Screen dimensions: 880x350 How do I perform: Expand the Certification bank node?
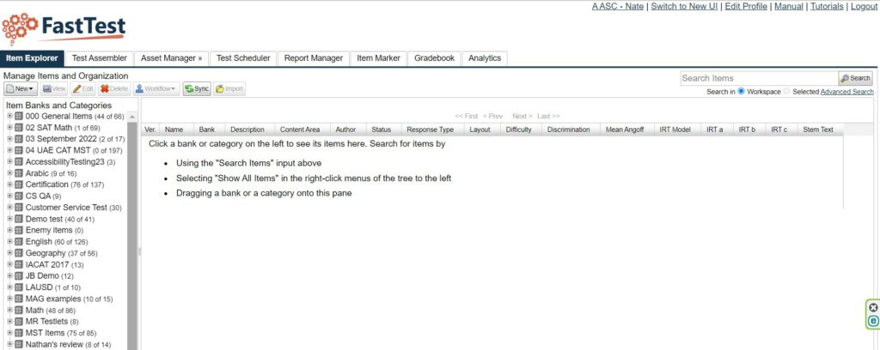tap(9, 184)
